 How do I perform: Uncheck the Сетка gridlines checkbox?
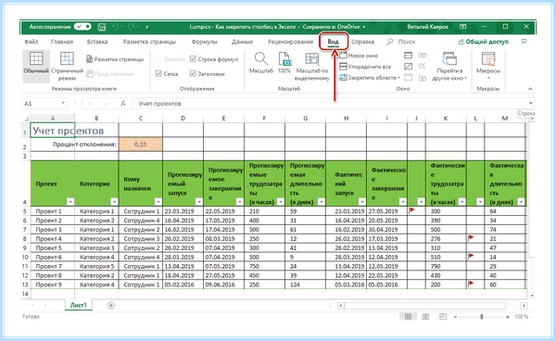pos(158,74)
